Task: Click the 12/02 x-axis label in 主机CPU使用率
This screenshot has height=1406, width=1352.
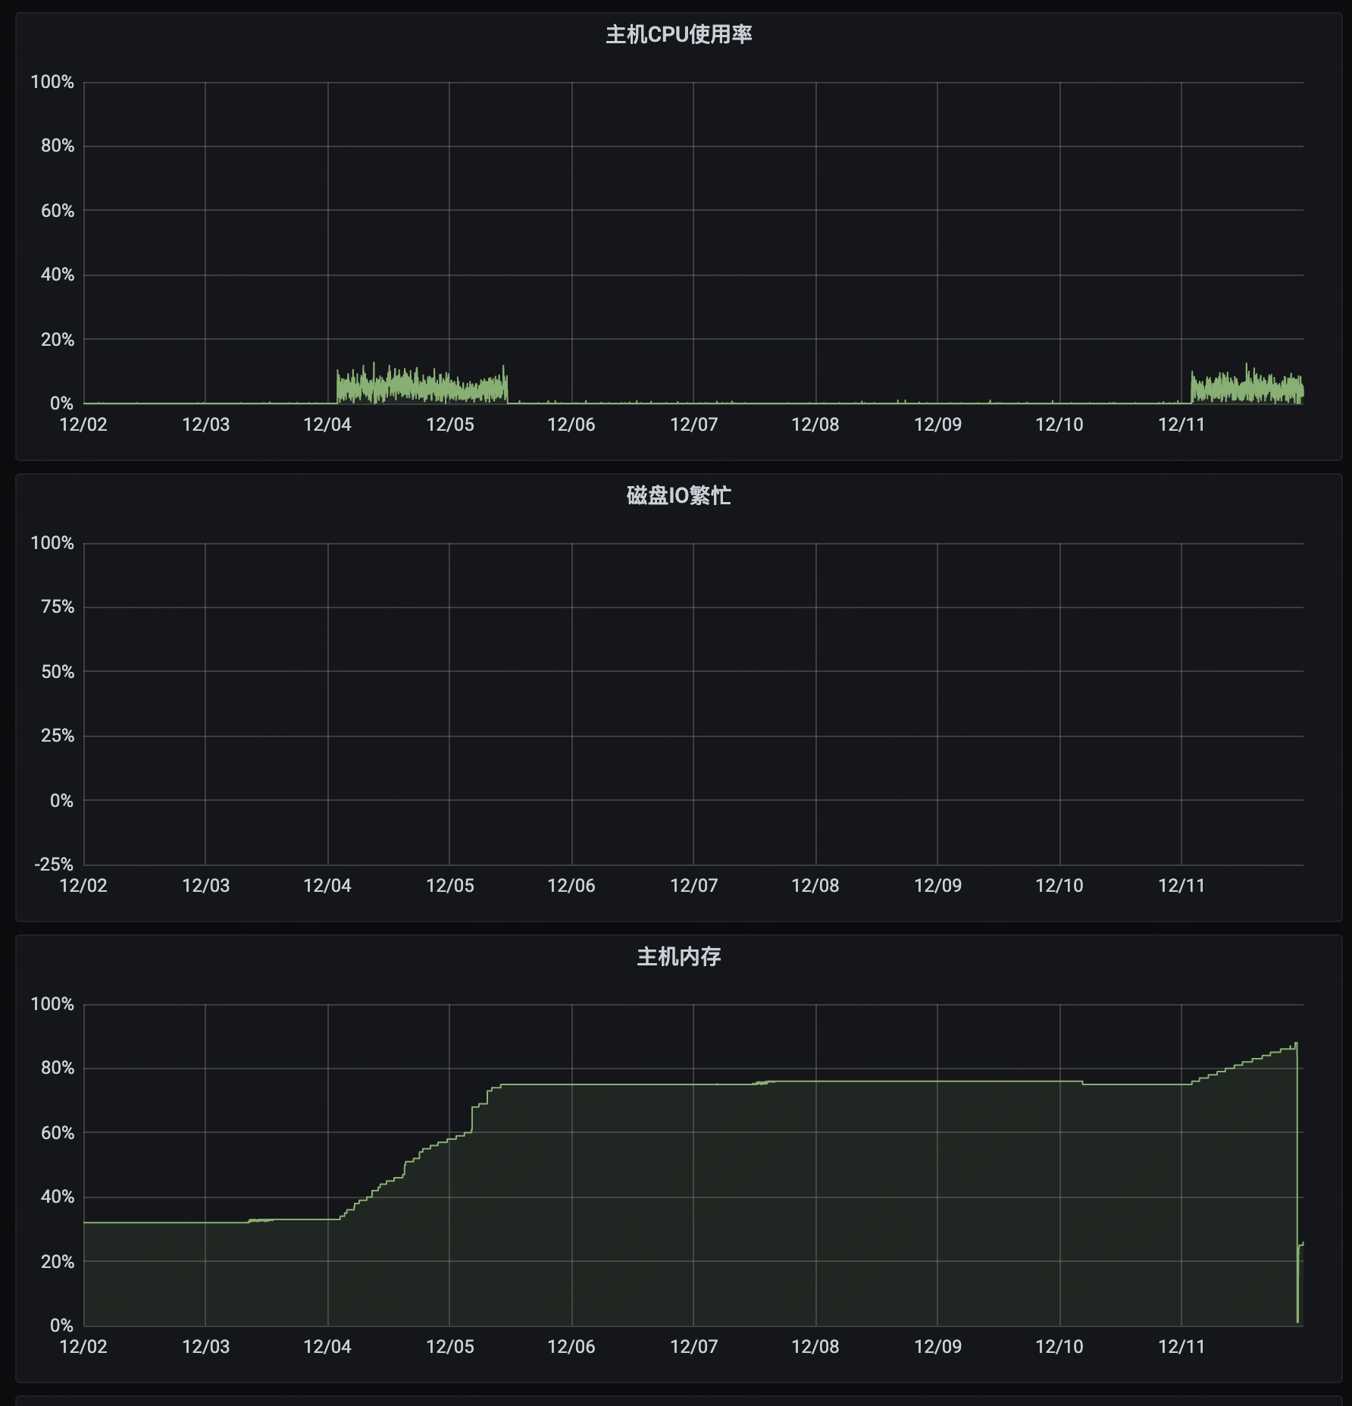Action: (83, 425)
